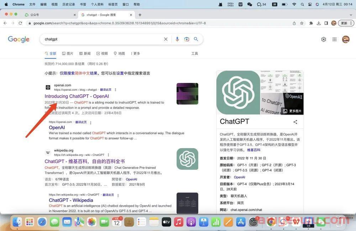356x231 pixels.
Task: Click the large ChatGPT logo in the knowledge panel
Action: click(238, 92)
